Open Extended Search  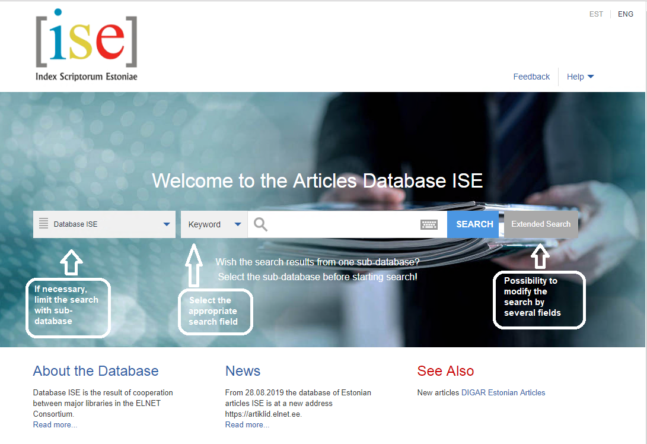541,224
